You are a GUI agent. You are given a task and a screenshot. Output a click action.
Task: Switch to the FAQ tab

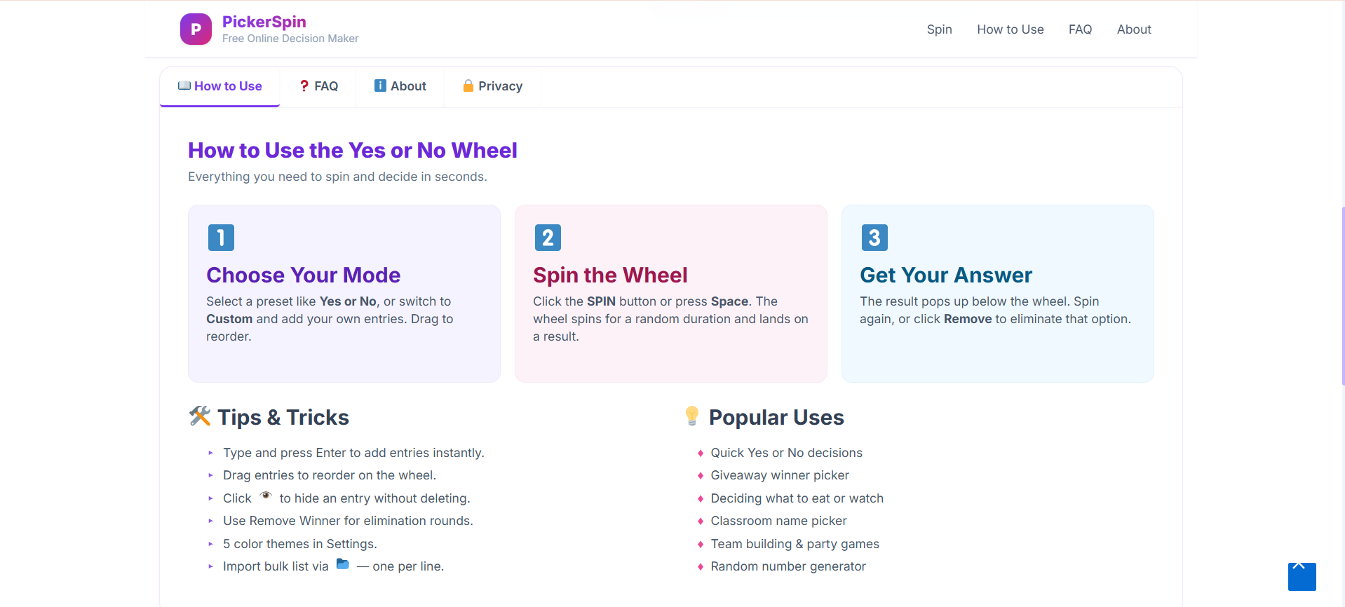[318, 86]
